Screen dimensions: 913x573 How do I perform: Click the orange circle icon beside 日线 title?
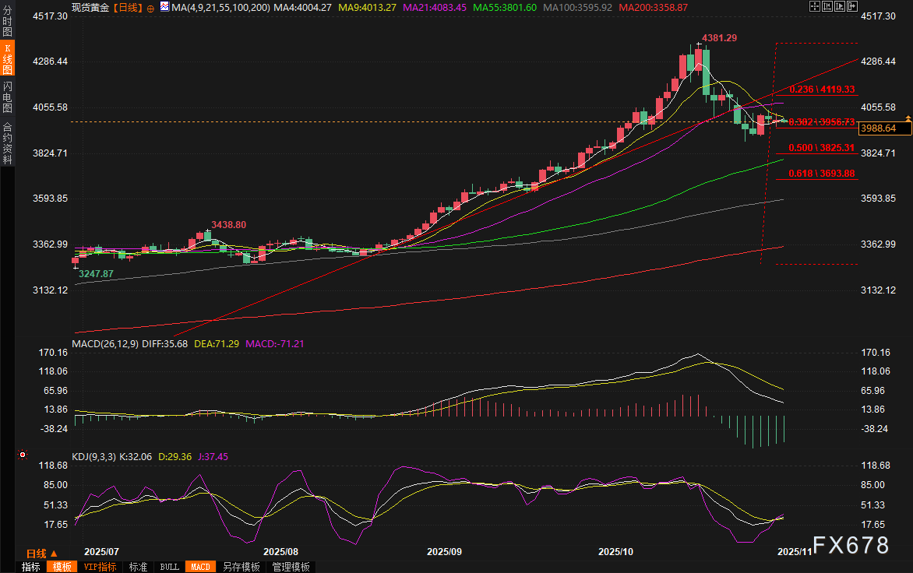coord(150,7)
